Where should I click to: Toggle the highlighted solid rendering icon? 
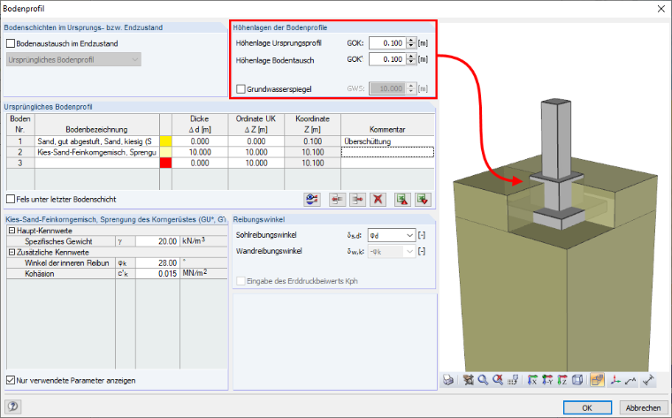597,379
